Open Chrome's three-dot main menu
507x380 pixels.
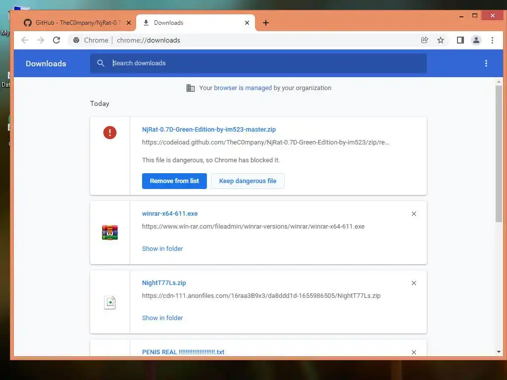492,40
